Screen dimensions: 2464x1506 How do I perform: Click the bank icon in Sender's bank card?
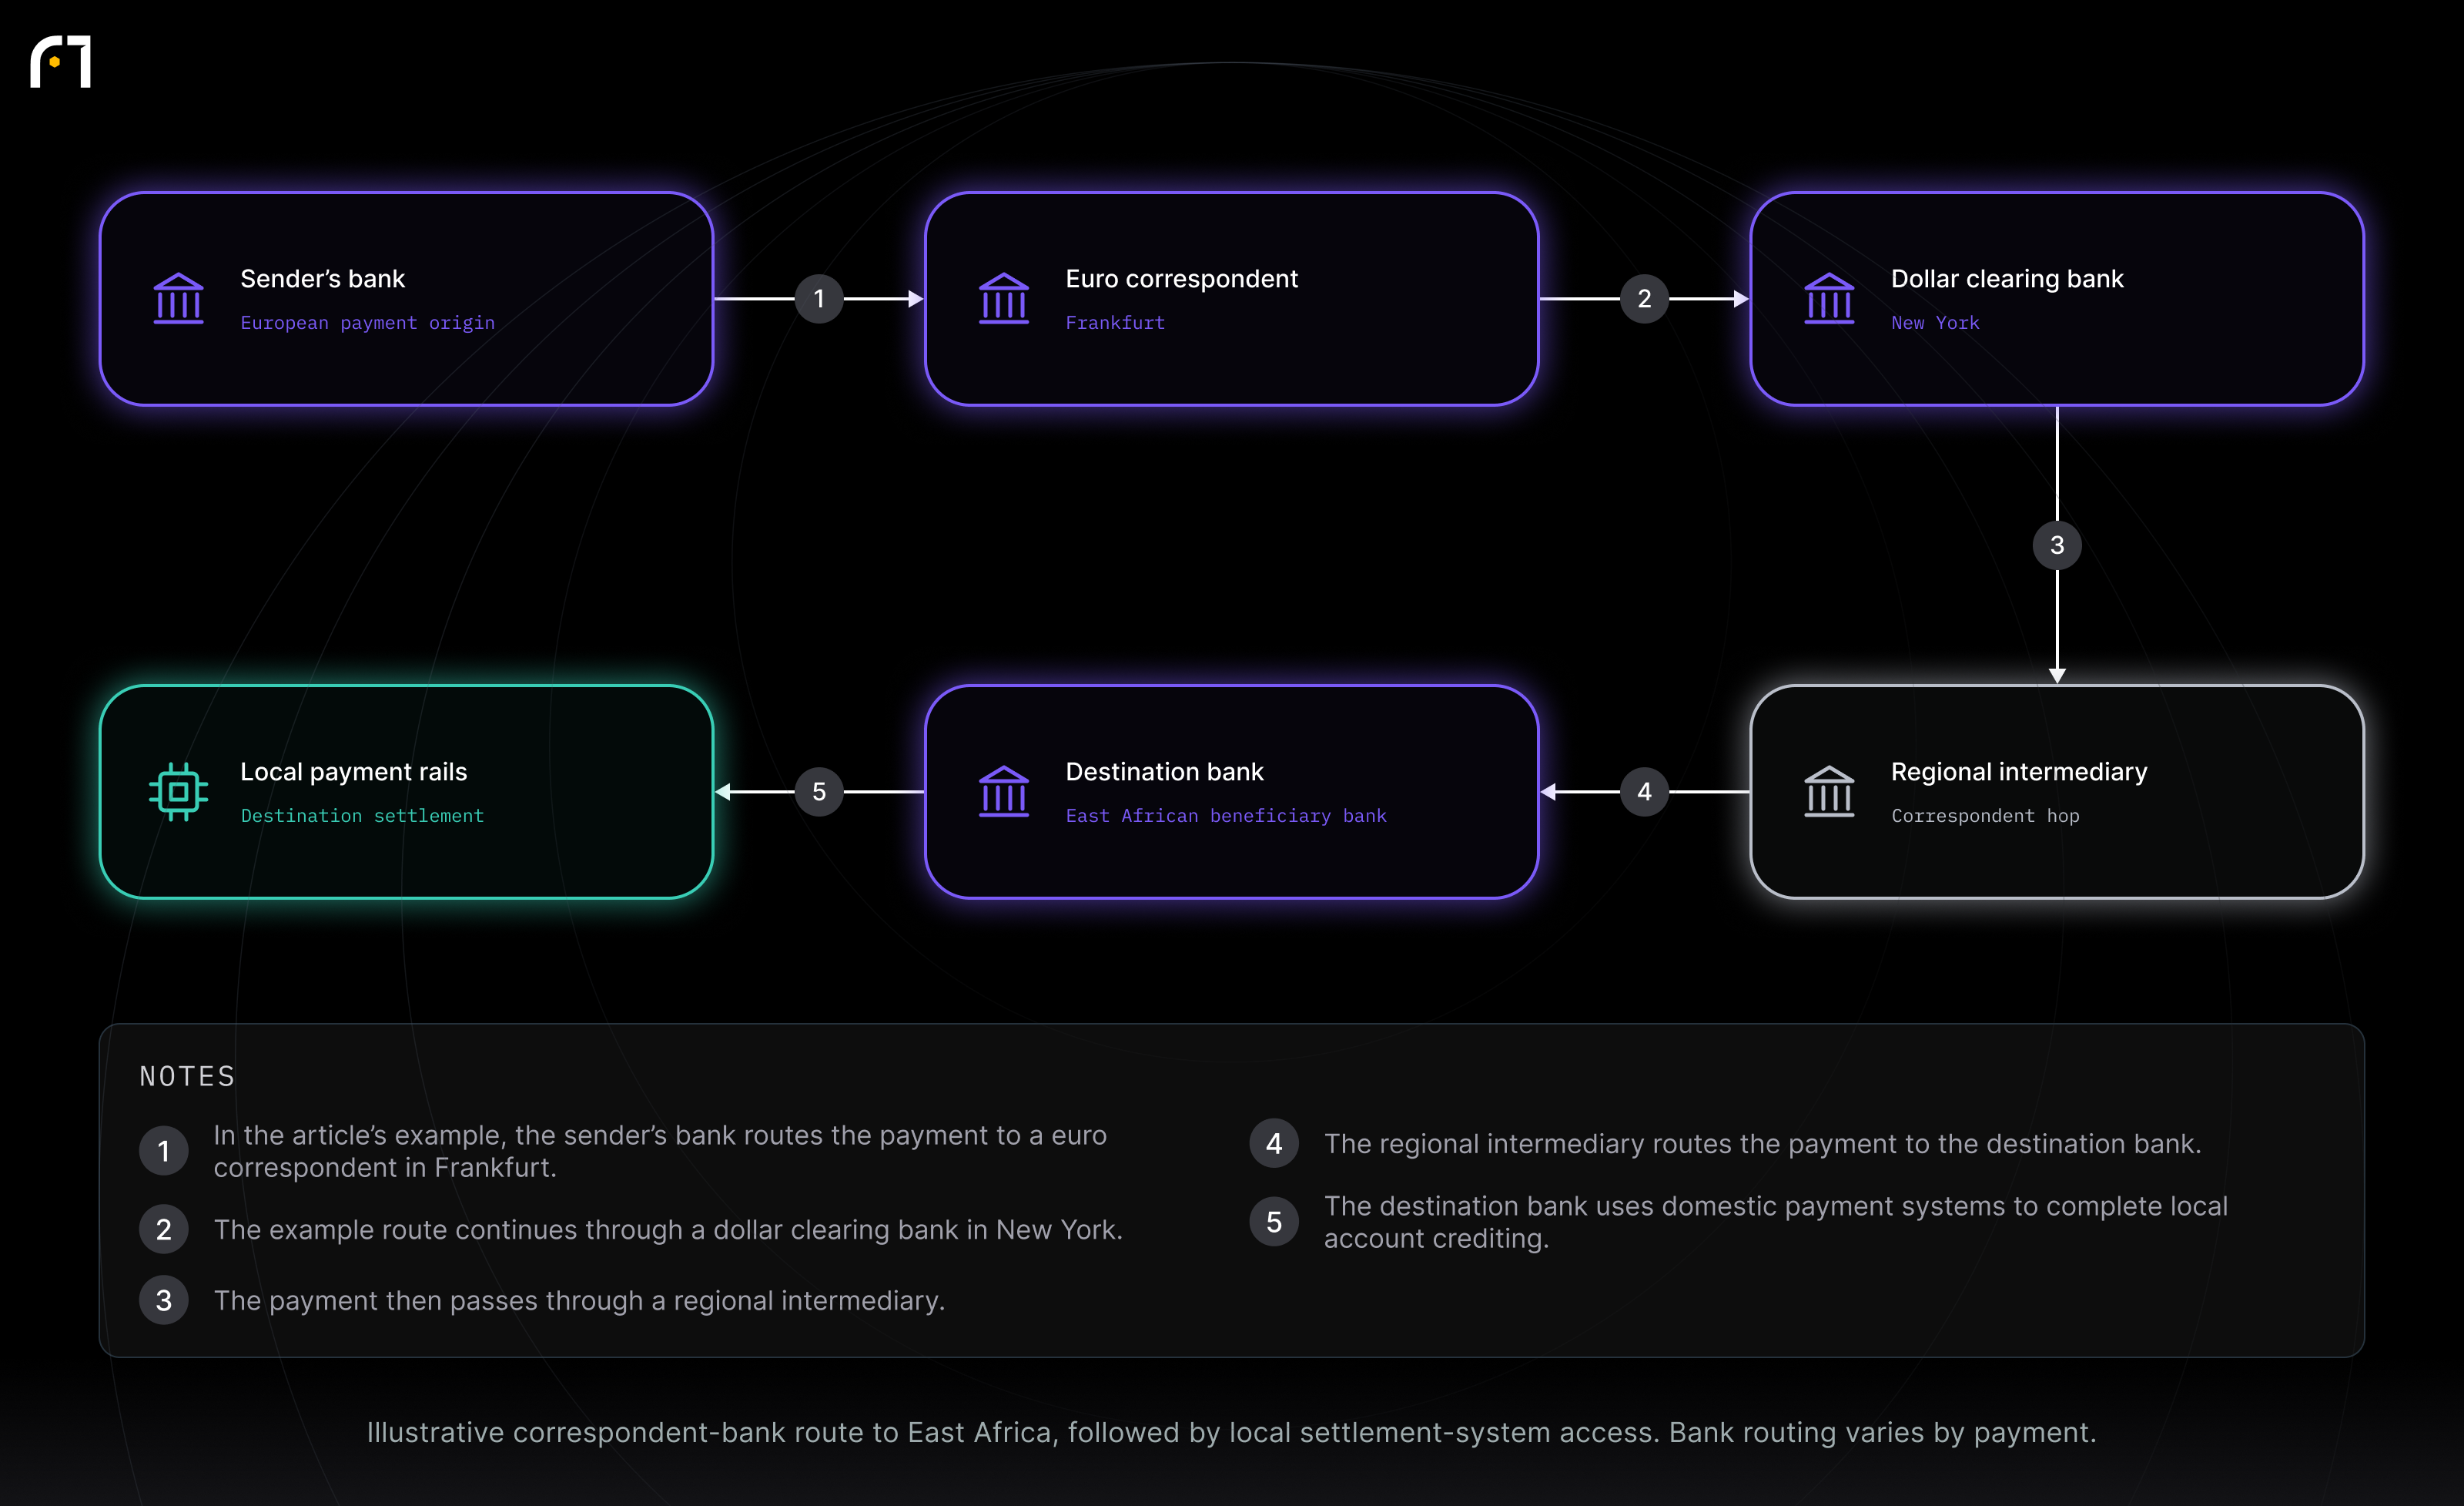(x=179, y=298)
